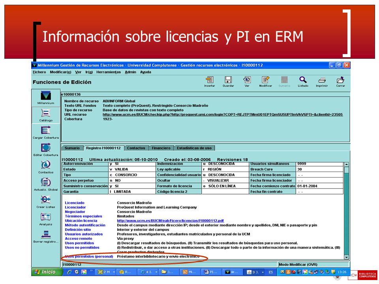Open the URL recurso proquest link

(223, 114)
